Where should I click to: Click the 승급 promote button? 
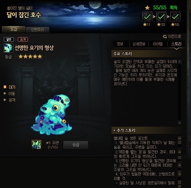click(76, 145)
